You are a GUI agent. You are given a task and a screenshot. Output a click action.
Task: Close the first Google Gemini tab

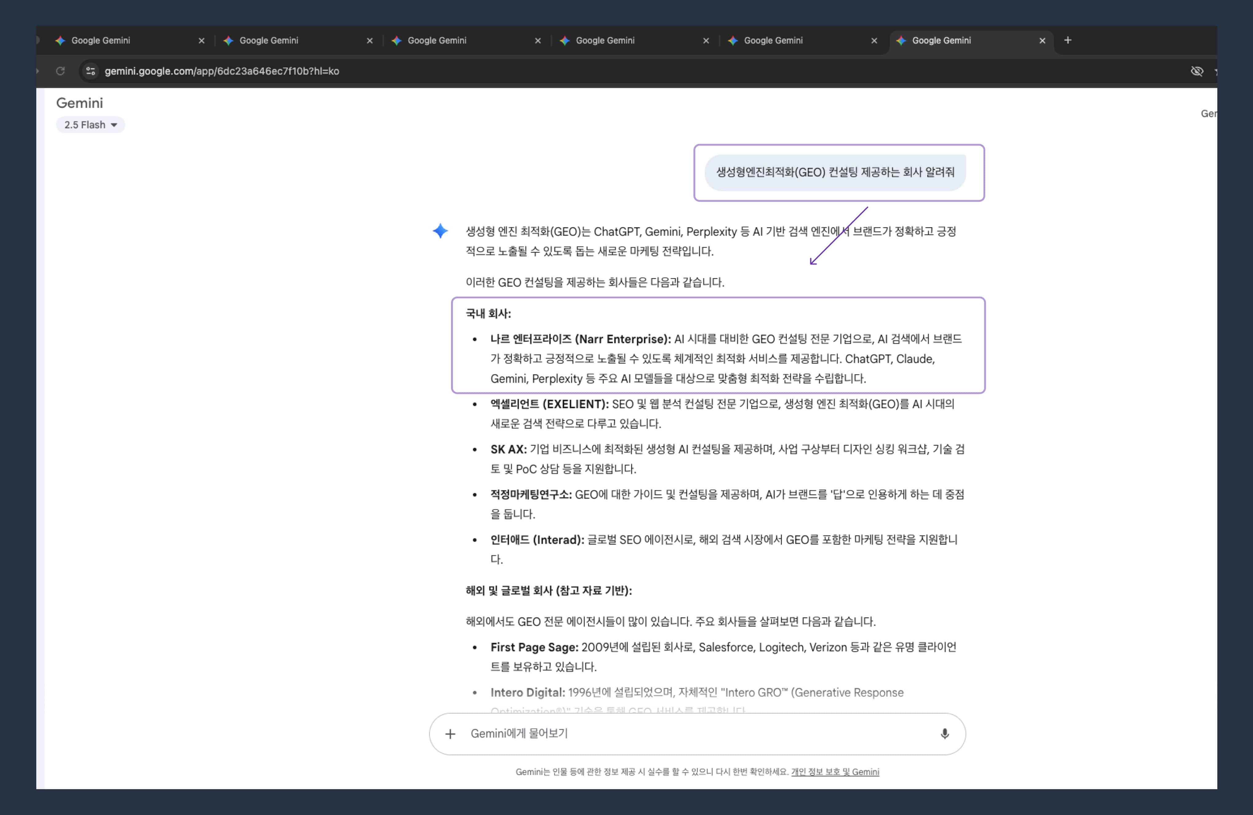(x=201, y=41)
